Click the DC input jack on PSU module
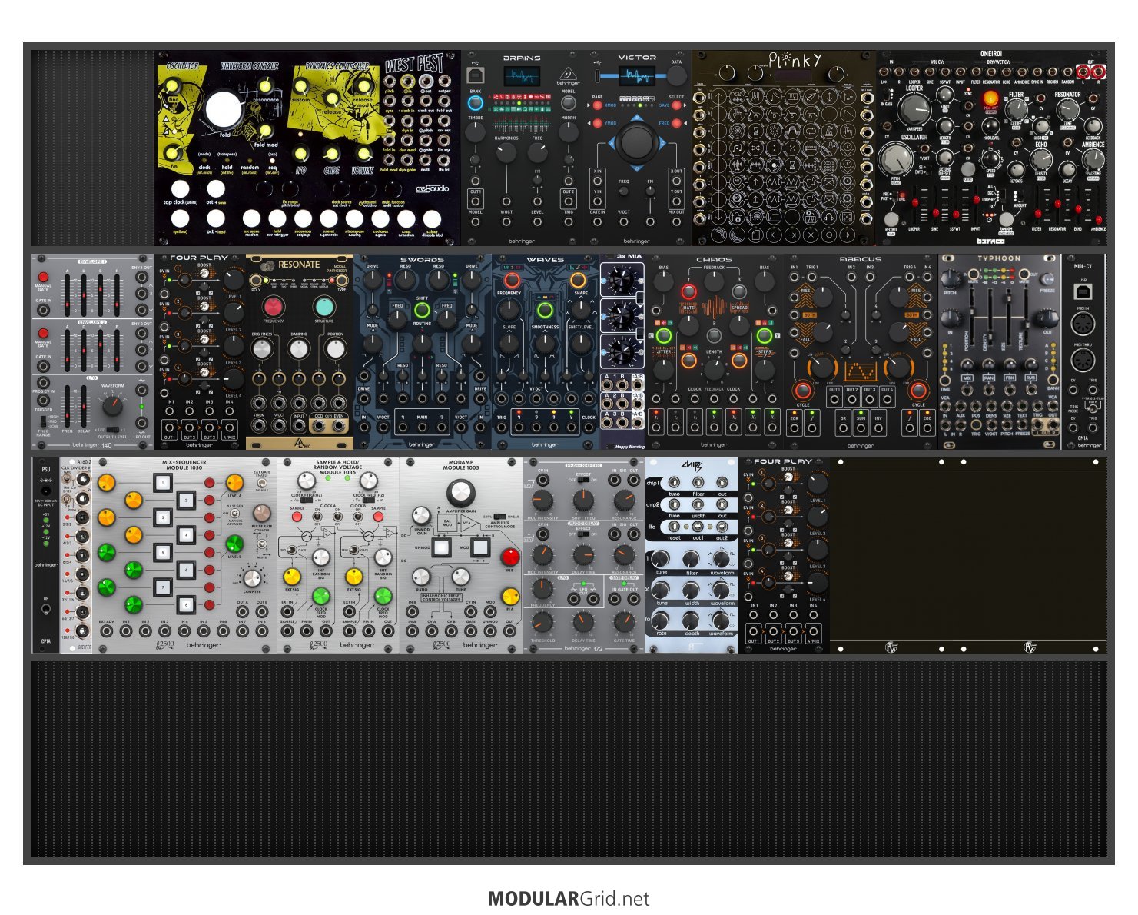Image resolution: width=1138 pixels, height=915 pixels. pyautogui.click(x=45, y=490)
